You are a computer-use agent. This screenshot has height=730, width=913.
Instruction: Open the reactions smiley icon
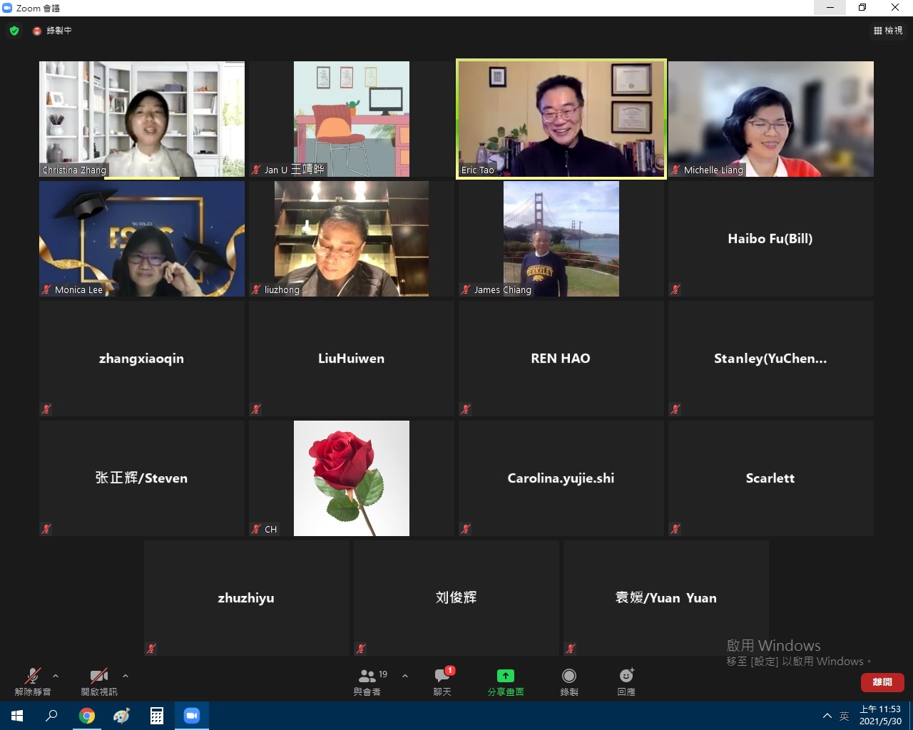pyautogui.click(x=626, y=676)
